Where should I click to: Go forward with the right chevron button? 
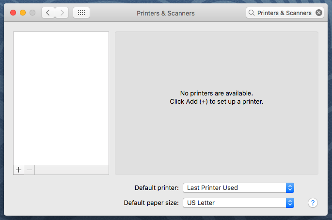click(x=62, y=13)
